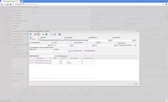This screenshot has height=102, width=168.
Task: Reload the page with browser reload icon
Action: click(x=8, y=4)
